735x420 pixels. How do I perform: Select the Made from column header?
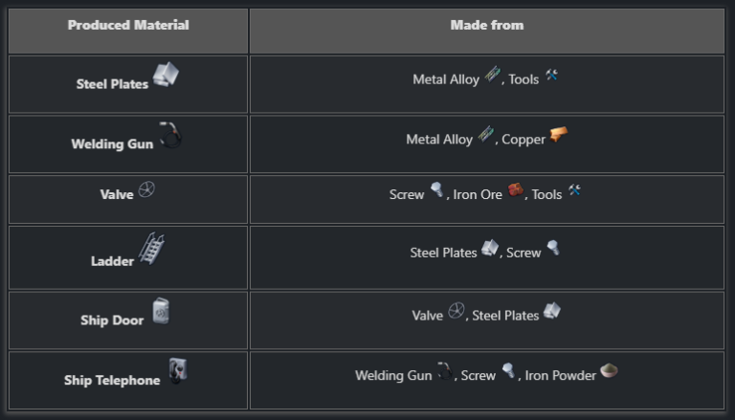click(487, 26)
